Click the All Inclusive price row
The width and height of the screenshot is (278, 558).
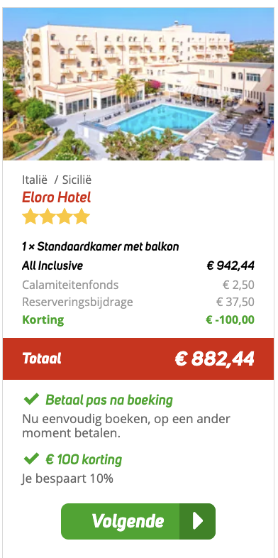pos(138,266)
